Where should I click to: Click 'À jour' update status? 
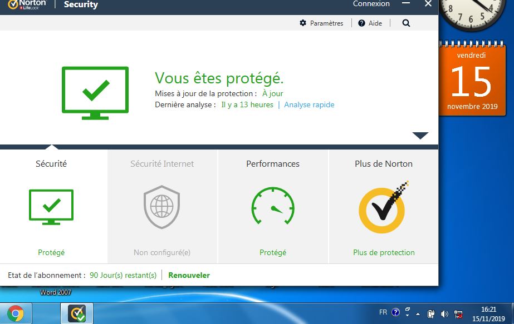272,93
